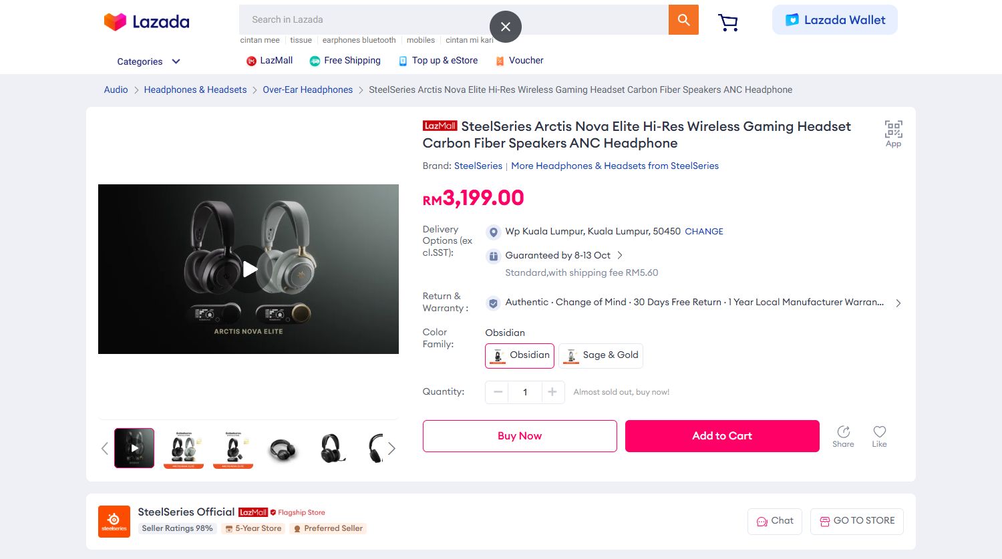Show next product thumbnails with right arrow
The height and width of the screenshot is (559, 1002).
(x=392, y=448)
